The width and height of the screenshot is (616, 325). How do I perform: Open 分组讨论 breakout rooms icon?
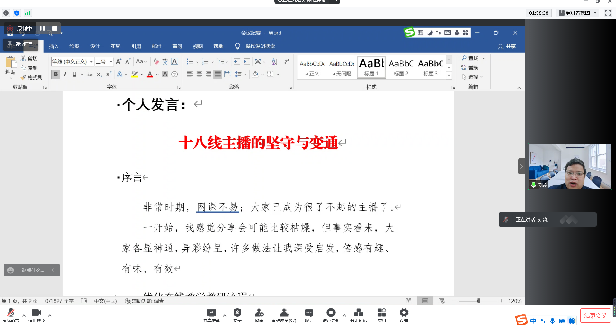tap(358, 315)
